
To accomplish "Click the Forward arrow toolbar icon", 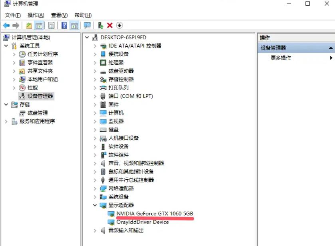I will [x=16, y=26].
